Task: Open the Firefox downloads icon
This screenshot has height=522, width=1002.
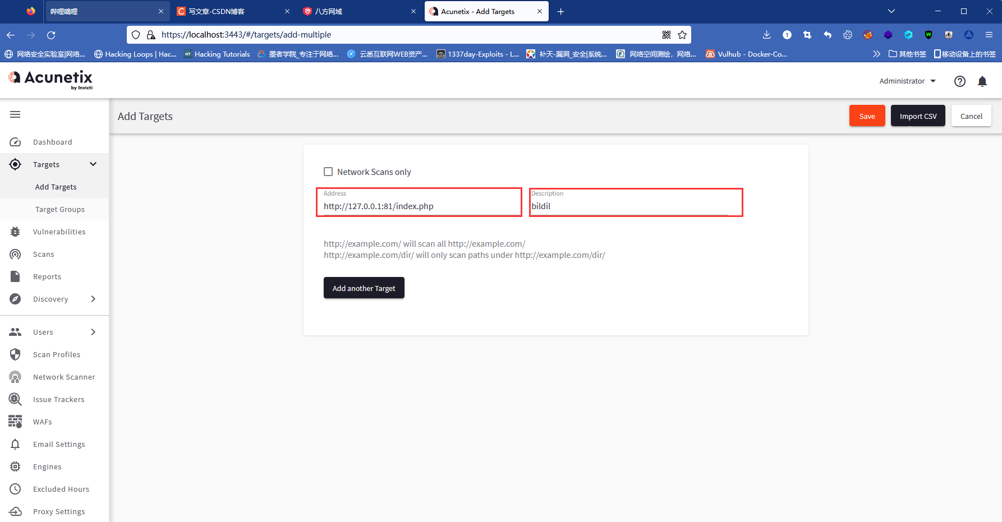Action: click(x=767, y=35)
